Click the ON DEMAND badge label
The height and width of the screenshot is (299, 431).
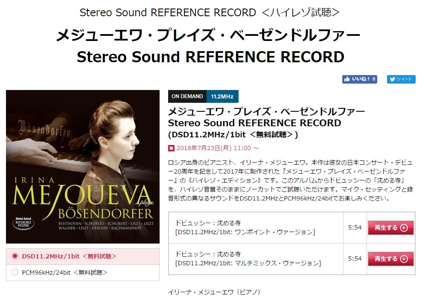(187, 96)
